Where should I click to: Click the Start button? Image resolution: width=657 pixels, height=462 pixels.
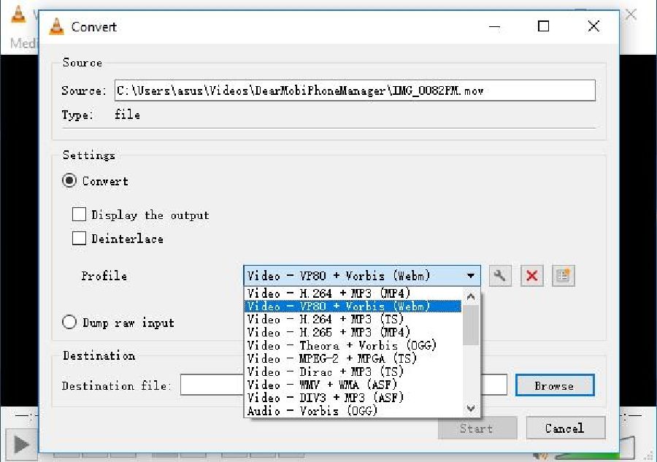point(477,428)
